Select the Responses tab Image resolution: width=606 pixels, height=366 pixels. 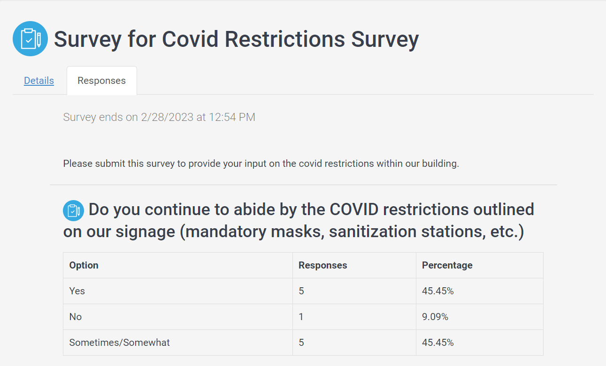tap(102, 81)
